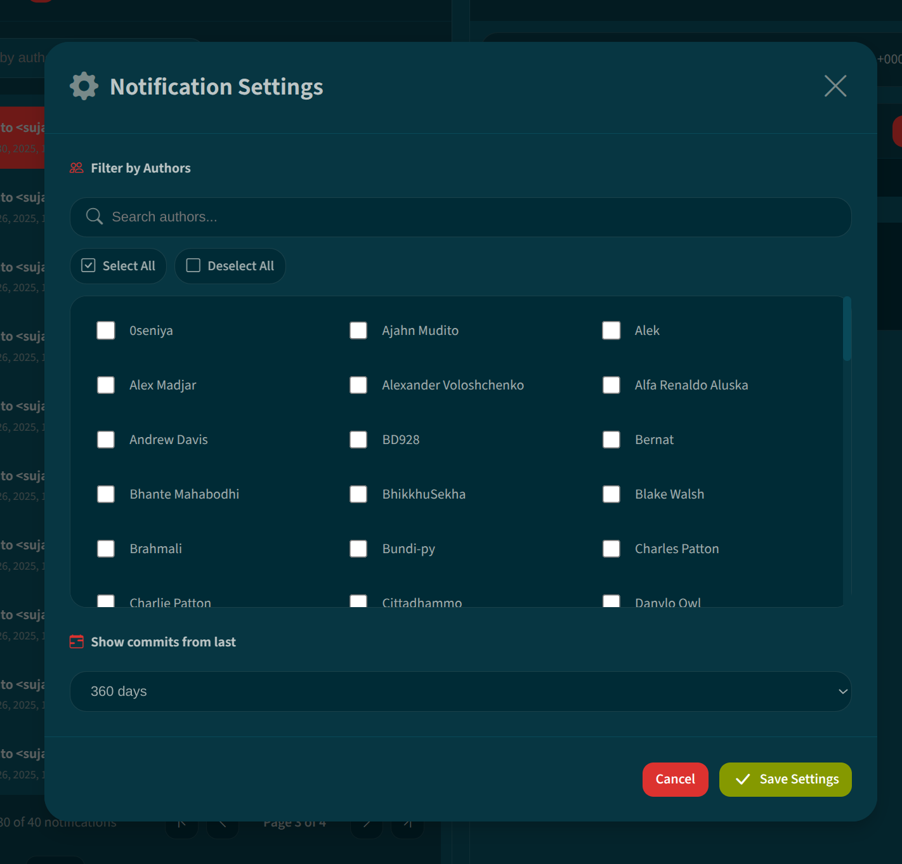Viewport: 902px width, 864px height.
Task: Tick the checkbox for 0seniya
Action: coord(106,331)
